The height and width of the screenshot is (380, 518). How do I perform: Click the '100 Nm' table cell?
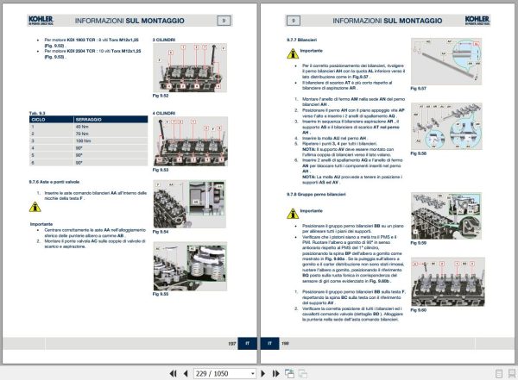(111, 140)
